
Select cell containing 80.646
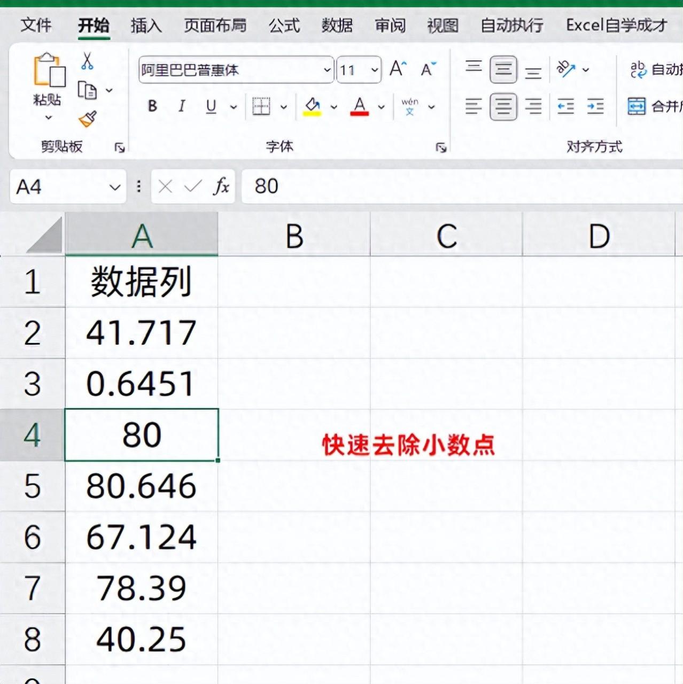(x=142, y=486)
